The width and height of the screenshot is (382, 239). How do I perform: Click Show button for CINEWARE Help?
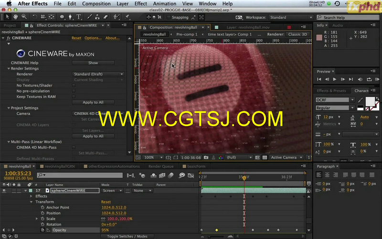tap(93, 63)
